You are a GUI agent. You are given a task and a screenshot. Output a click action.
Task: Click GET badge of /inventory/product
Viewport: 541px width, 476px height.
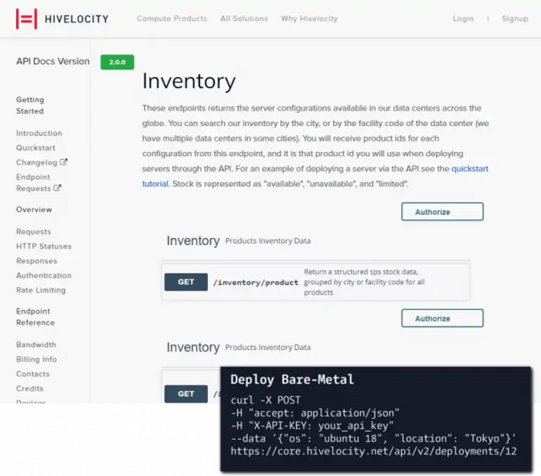coord(186,282)
